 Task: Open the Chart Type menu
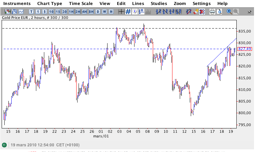click(x=50, y=4)
